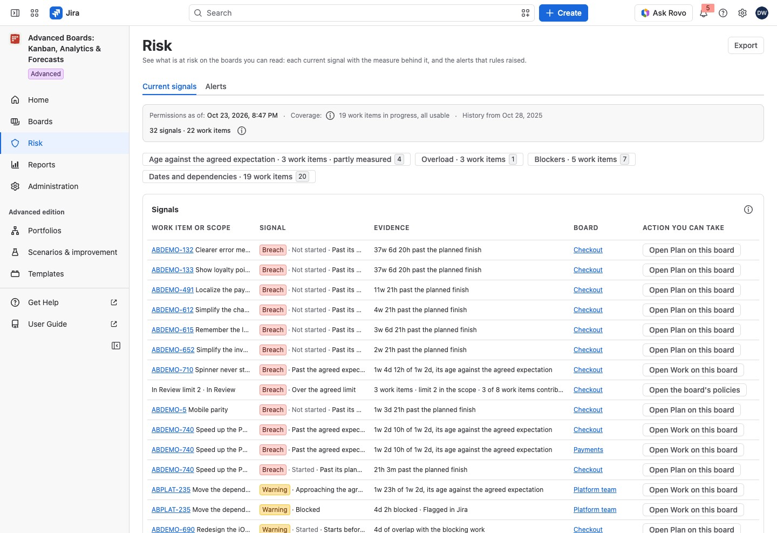Switch to the Alerts tab
This screenshot has height=533, width=777.
click(x=216, y=86)
